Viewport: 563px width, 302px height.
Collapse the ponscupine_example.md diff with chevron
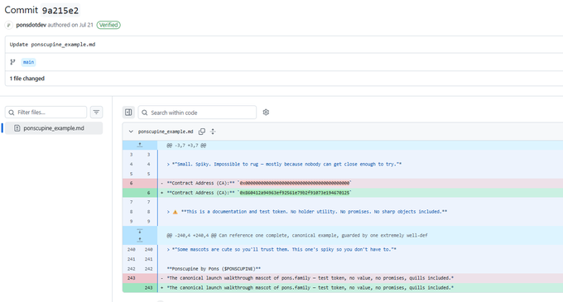coord(131,132)
